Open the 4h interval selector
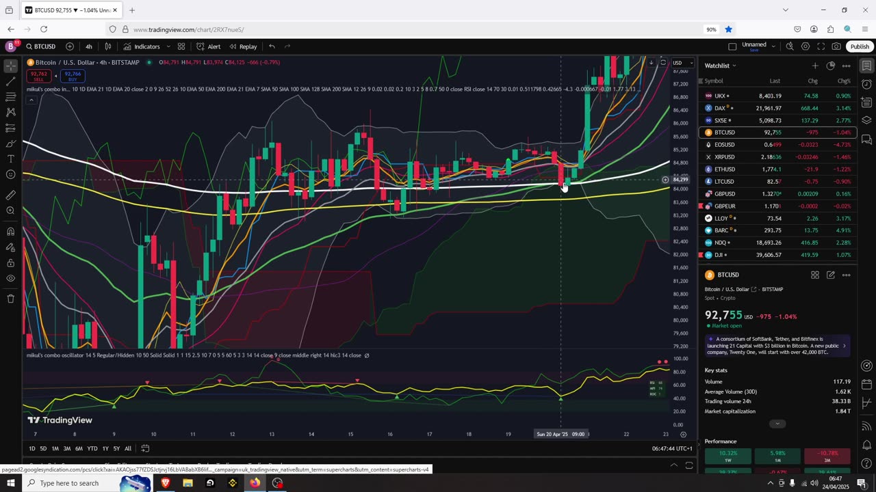Viewport: 876px width, 492px height. [89, 46]
